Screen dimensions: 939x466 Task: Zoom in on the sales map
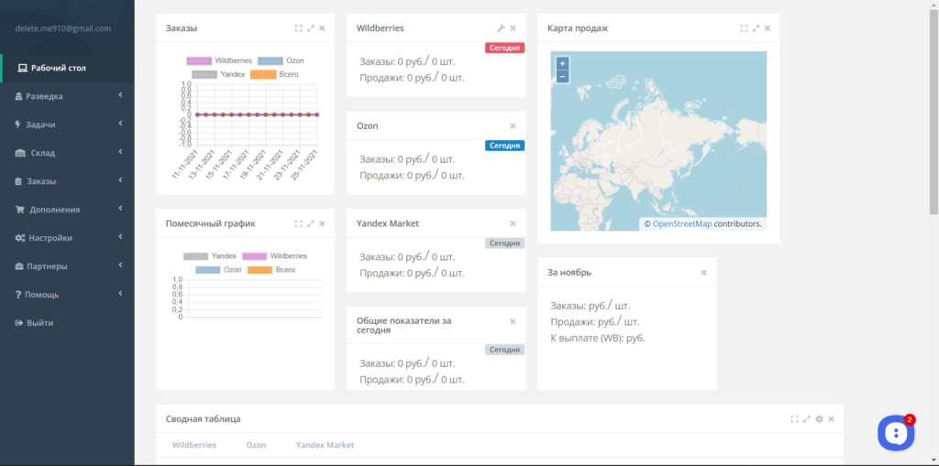tap(562, 63)
